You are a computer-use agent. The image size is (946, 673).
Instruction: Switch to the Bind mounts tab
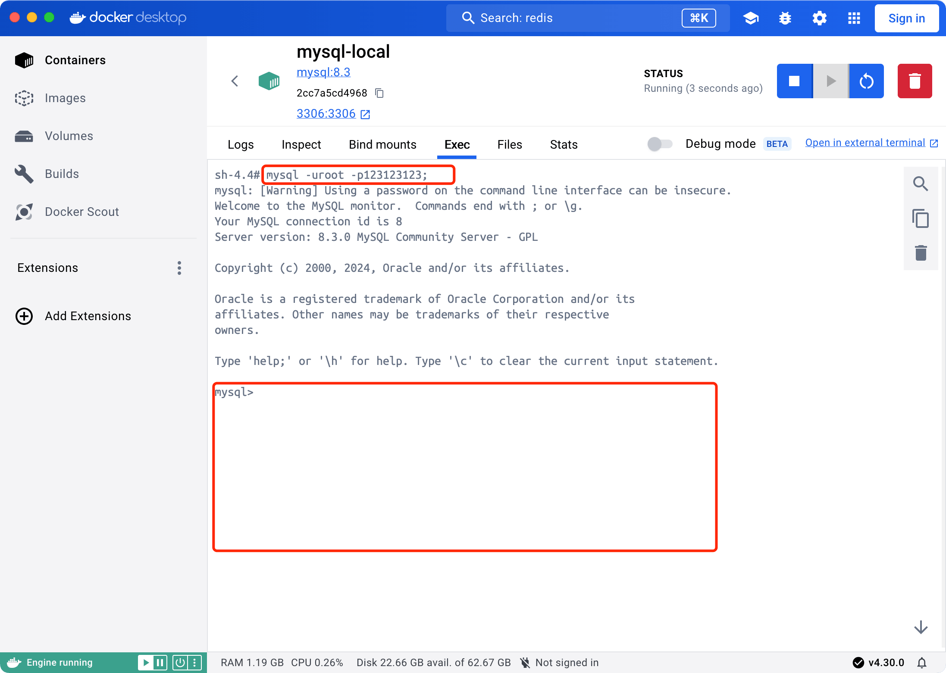382,144
